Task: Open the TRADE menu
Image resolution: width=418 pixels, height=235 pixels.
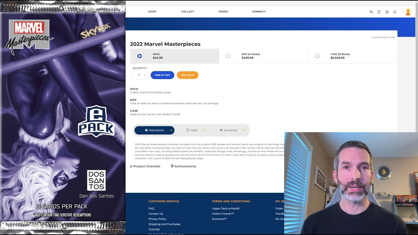Action: coord(223,12)
